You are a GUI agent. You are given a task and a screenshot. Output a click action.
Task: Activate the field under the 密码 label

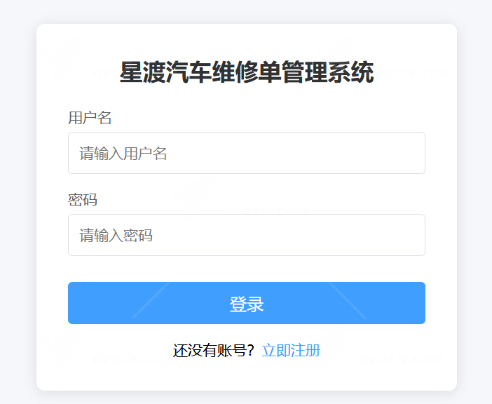pos(246,235)
